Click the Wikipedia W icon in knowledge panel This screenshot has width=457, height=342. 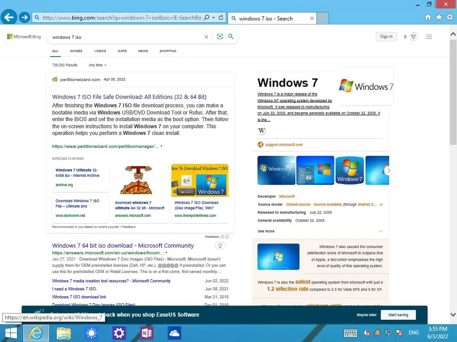tap(262, 130)
